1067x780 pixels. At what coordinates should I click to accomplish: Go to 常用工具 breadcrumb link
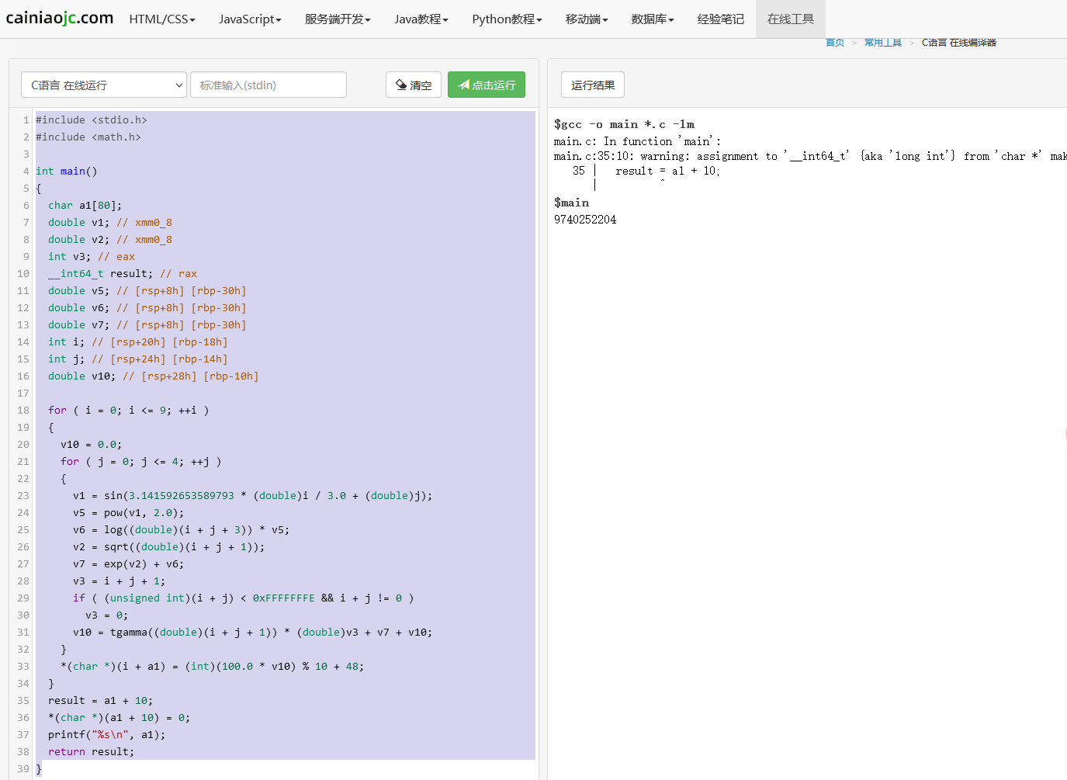click(x=883, y=43)
